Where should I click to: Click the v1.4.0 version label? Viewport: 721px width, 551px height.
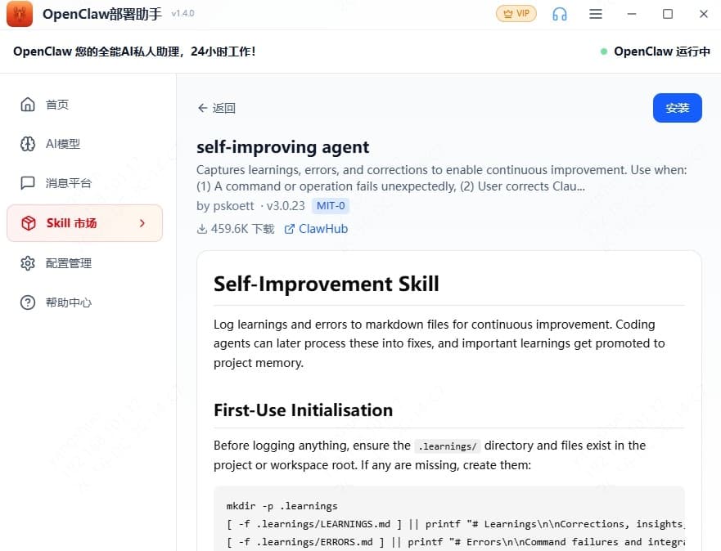tap(183, 14)
